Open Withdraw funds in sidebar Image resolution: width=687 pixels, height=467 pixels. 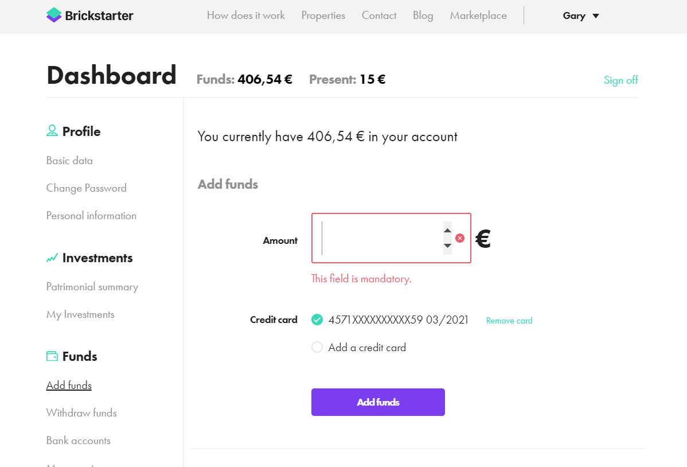click(81, 412)
